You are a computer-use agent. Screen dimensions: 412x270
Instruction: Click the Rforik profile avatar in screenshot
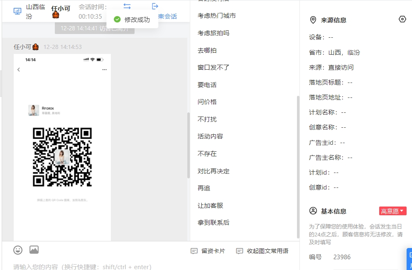pos(34,110)
